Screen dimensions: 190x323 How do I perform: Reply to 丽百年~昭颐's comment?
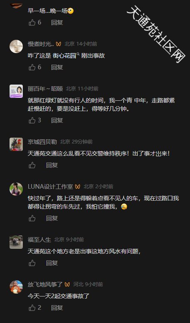click(57, 120)
